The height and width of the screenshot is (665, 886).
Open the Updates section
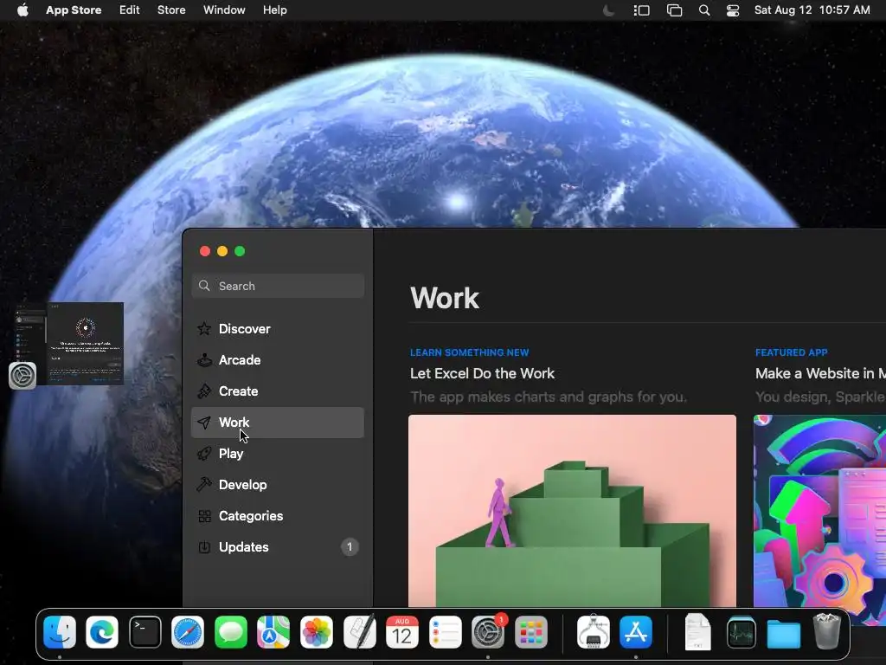(x=278, y=547)
